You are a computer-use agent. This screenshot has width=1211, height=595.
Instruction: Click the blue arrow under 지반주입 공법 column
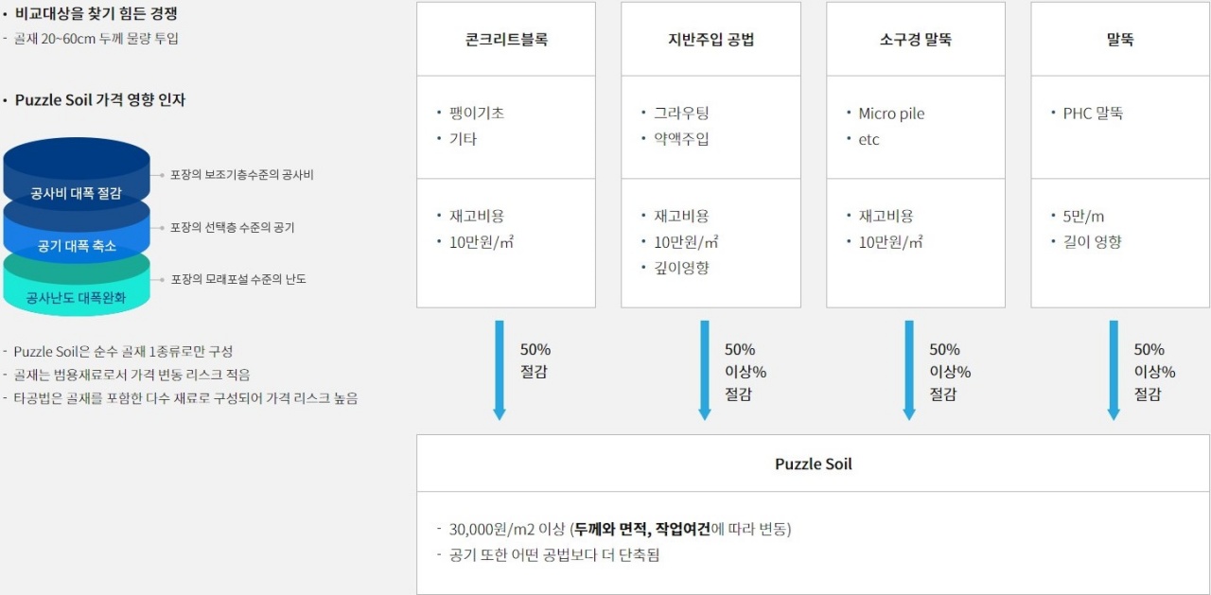click(704, 370)
